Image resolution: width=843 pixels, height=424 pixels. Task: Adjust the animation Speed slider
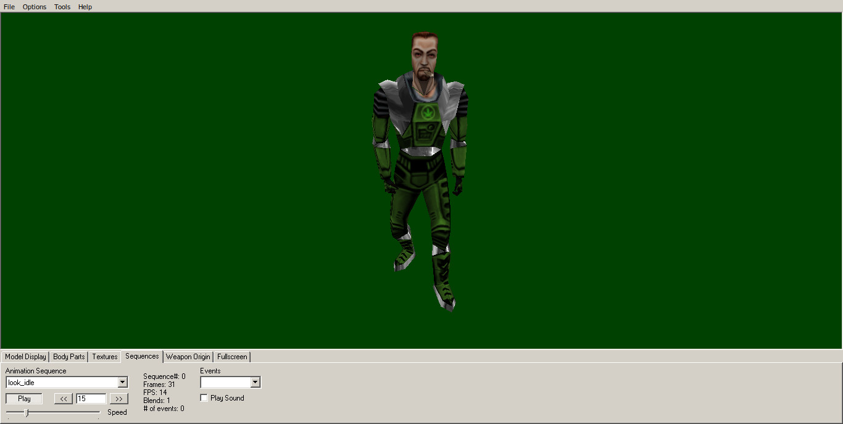26,412
